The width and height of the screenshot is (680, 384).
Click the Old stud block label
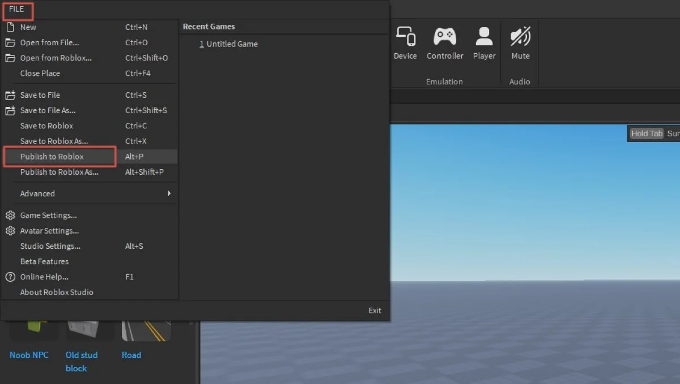coord(82,362)
